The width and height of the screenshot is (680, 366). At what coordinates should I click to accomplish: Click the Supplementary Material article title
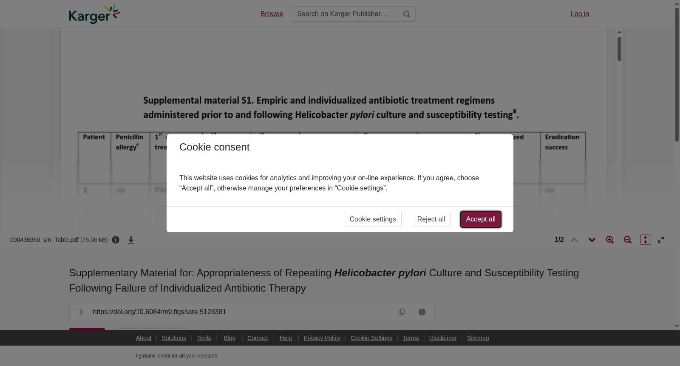click(x=324, y=281)
